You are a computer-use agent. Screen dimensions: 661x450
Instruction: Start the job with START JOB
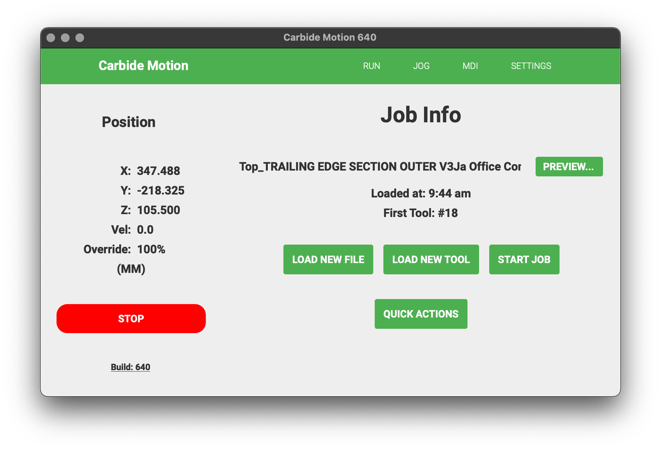[x=524, y=259]
